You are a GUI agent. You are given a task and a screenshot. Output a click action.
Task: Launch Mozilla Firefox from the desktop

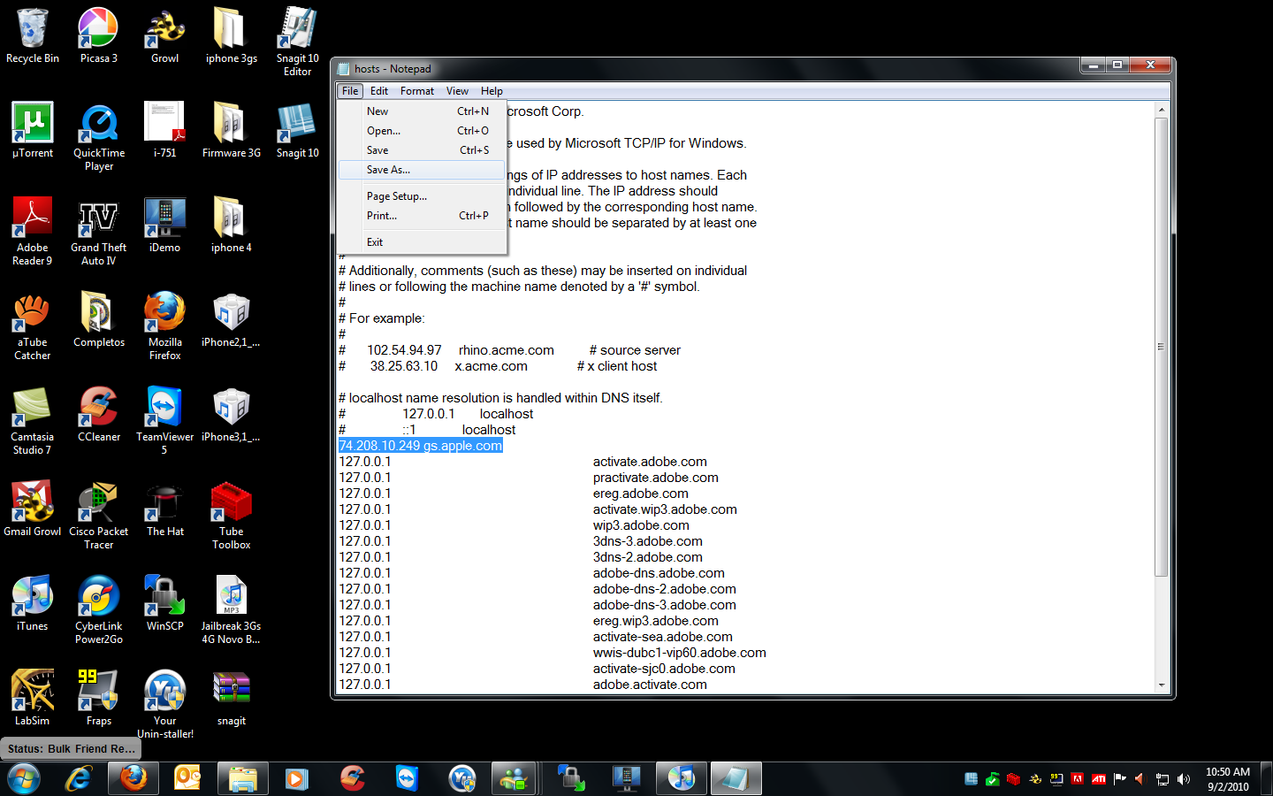pyautogui.click(x=165, y=325)
